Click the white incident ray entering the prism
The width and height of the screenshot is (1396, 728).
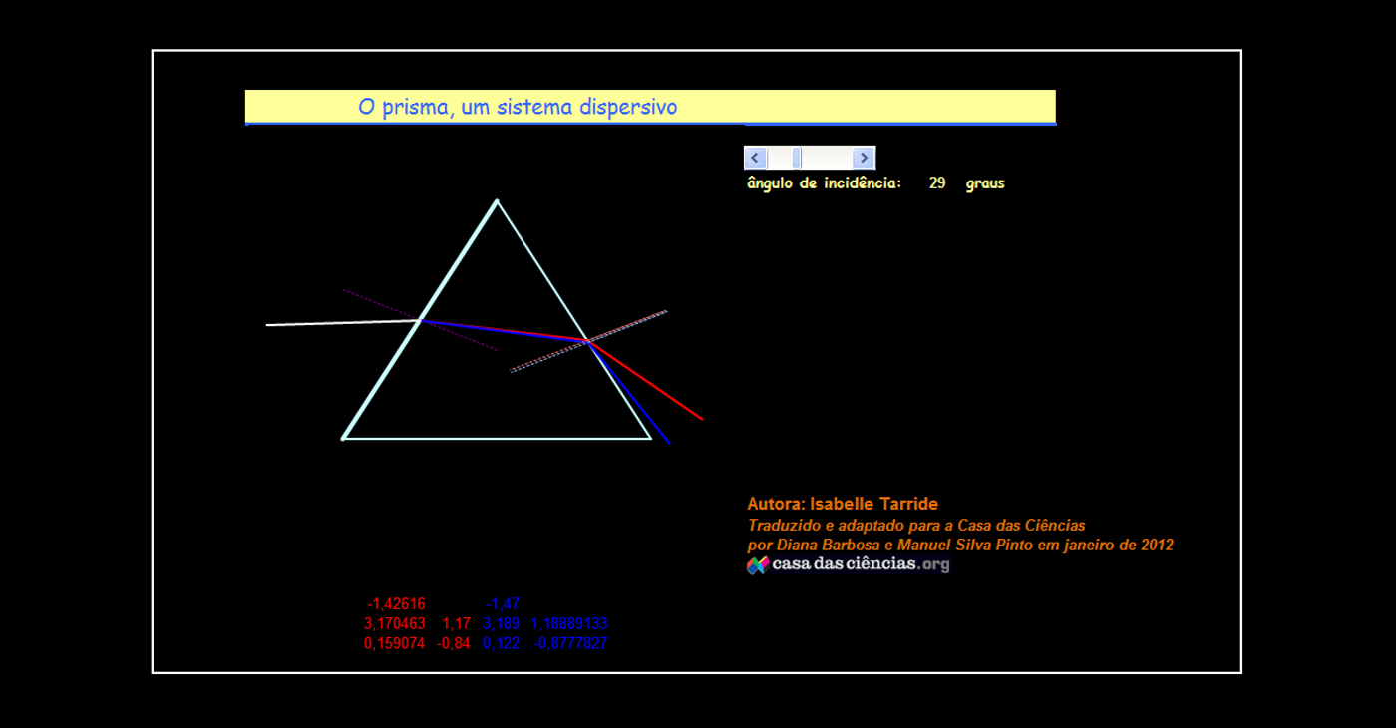click(x=342, y=322)
